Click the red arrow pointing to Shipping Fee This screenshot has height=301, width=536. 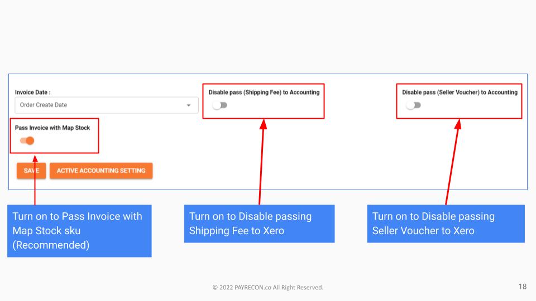[x=261, y=162]
